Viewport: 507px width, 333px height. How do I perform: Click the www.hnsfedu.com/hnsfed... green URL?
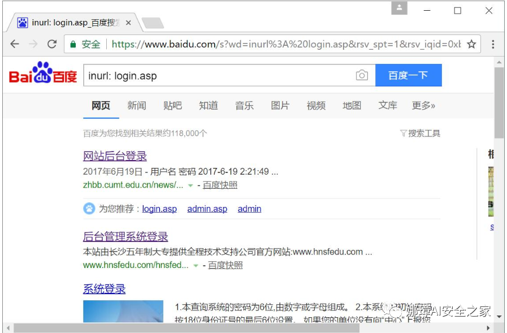coord(136,265)
